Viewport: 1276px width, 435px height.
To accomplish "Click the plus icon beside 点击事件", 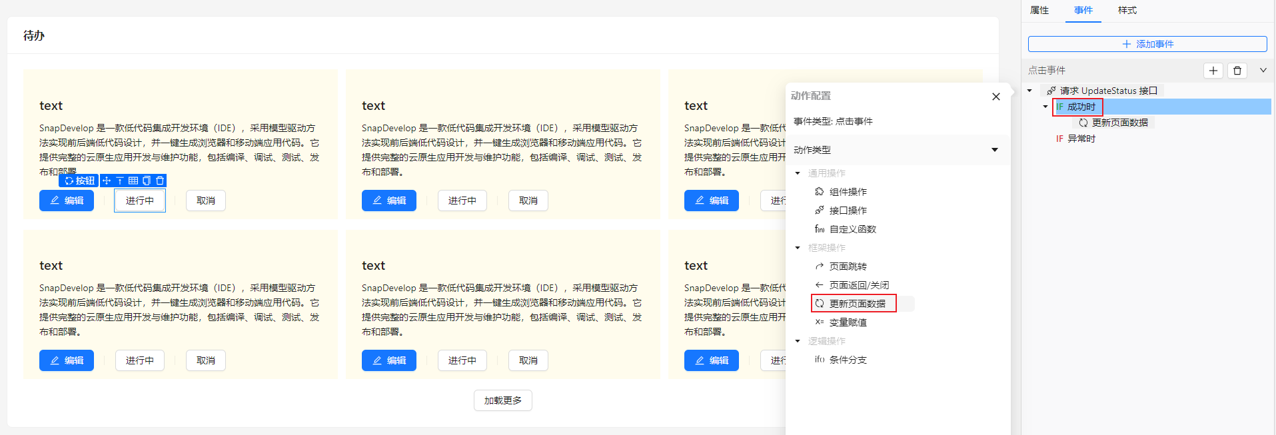I will [1213, 71].
